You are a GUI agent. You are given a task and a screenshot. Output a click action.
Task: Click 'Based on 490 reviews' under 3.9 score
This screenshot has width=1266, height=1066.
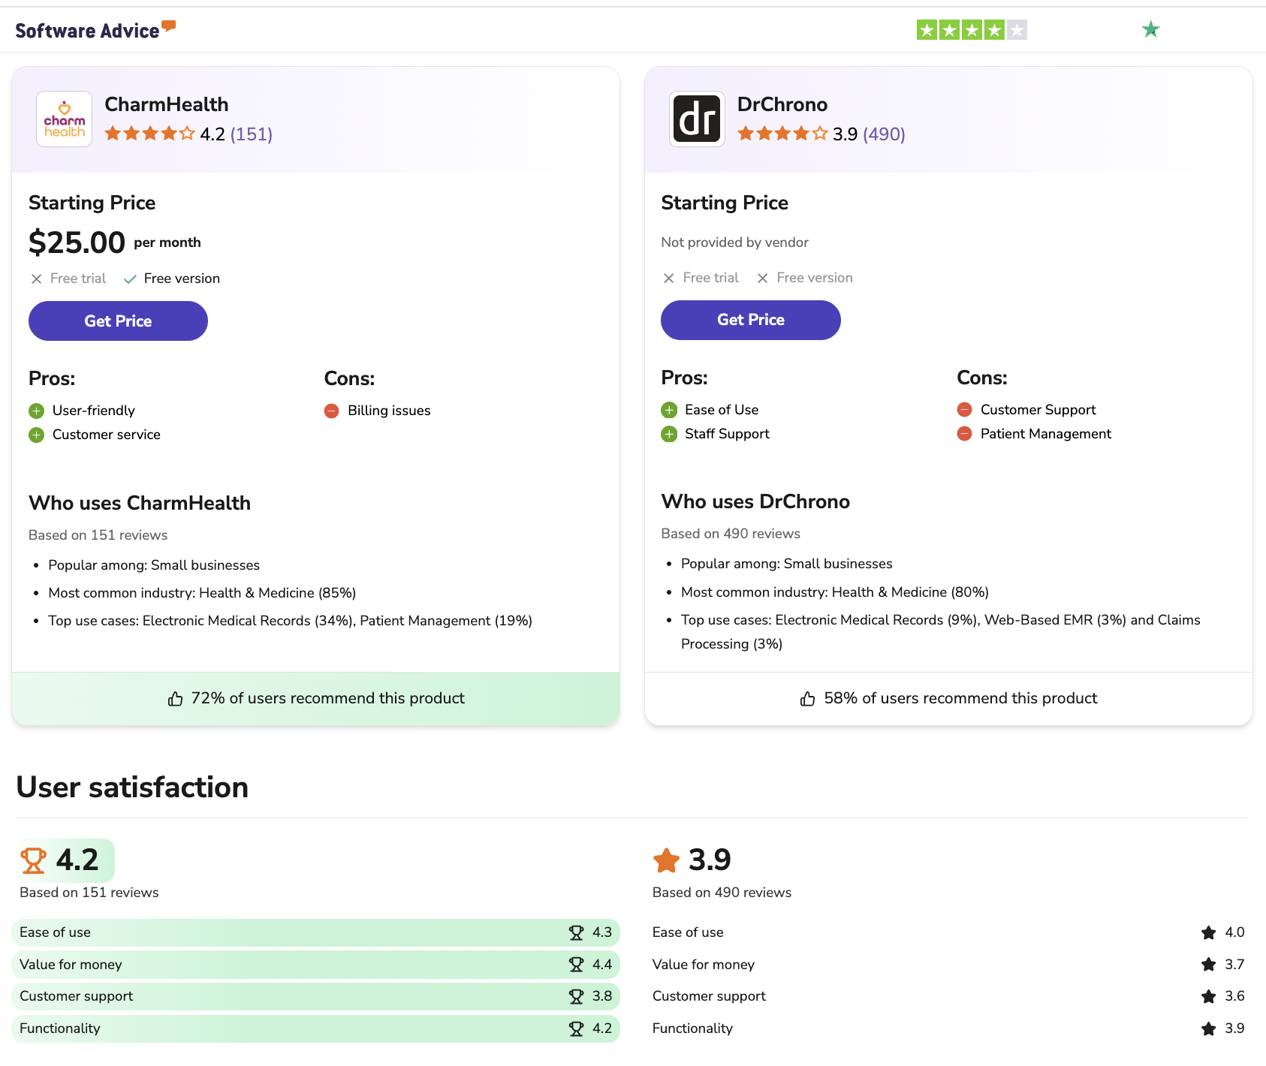coord(722,893)
